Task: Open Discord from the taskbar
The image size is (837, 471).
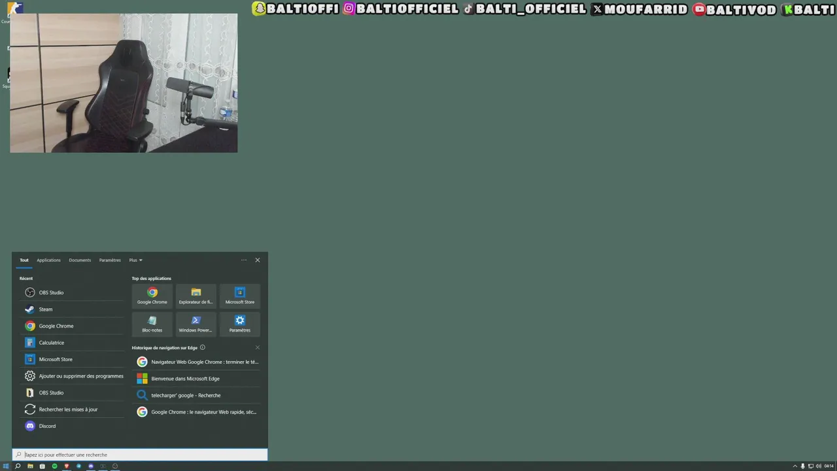Action: (x=91, y=466)
